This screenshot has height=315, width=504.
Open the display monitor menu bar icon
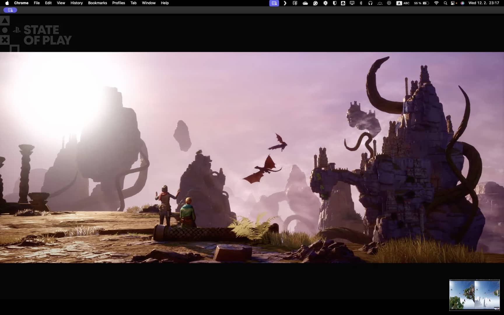[x=352, y=3]
